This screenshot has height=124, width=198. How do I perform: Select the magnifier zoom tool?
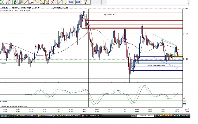8,2
